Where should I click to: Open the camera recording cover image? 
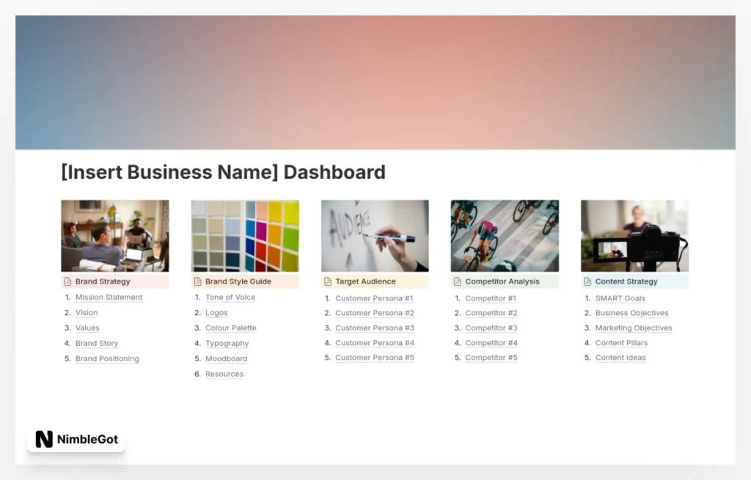[x=634, y=236]
